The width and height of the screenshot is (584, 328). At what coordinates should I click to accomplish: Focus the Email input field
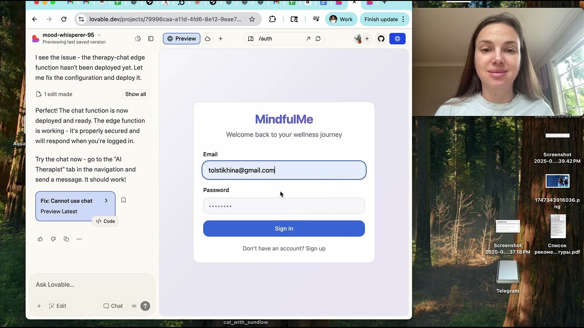(x=284, y=170)
